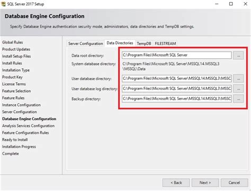This screenshot has height=191, width=251.
Task: Select Feature Rules step in sidebar
Action: pyautogui.click(x=13, y=98)
